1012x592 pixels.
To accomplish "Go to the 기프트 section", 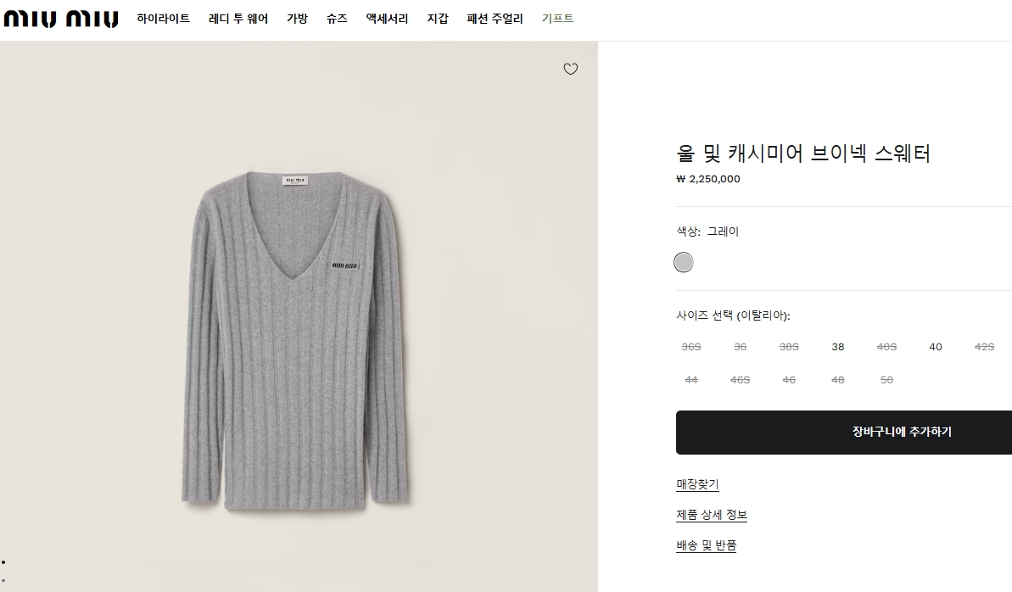I will [558, 19].
